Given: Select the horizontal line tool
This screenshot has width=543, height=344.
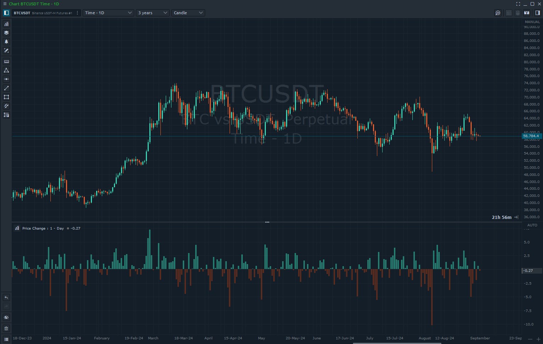Looking at the screenshot, I should (6, 79).
